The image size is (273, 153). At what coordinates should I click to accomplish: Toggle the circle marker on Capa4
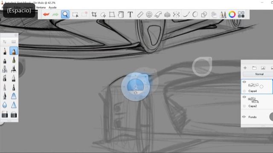pos(244,91)
